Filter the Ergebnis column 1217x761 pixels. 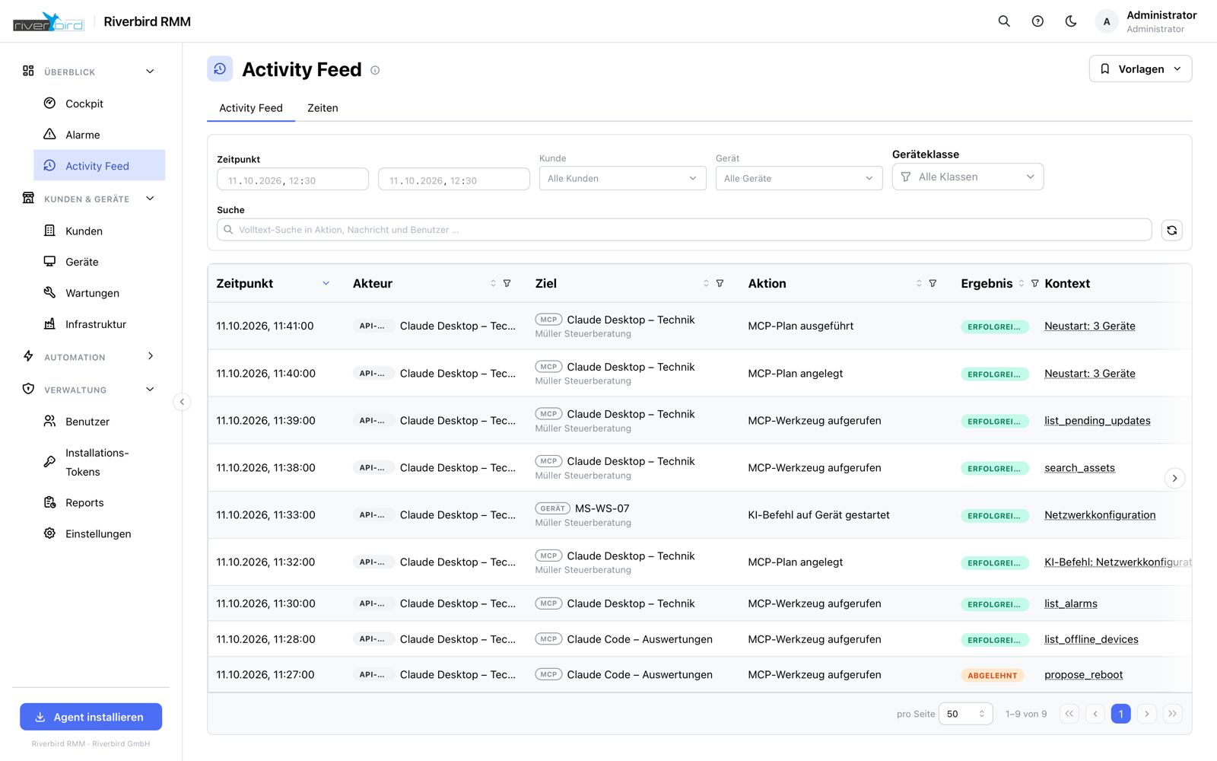click(1035, 283)
